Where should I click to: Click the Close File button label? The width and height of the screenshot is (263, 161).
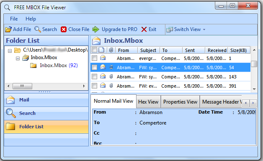pos(79,29)
